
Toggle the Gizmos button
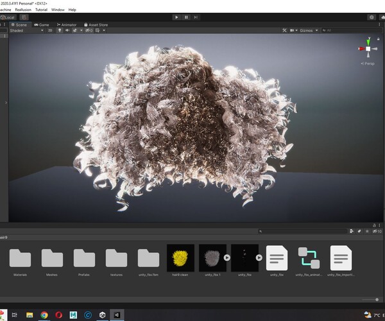pos(306,30)
